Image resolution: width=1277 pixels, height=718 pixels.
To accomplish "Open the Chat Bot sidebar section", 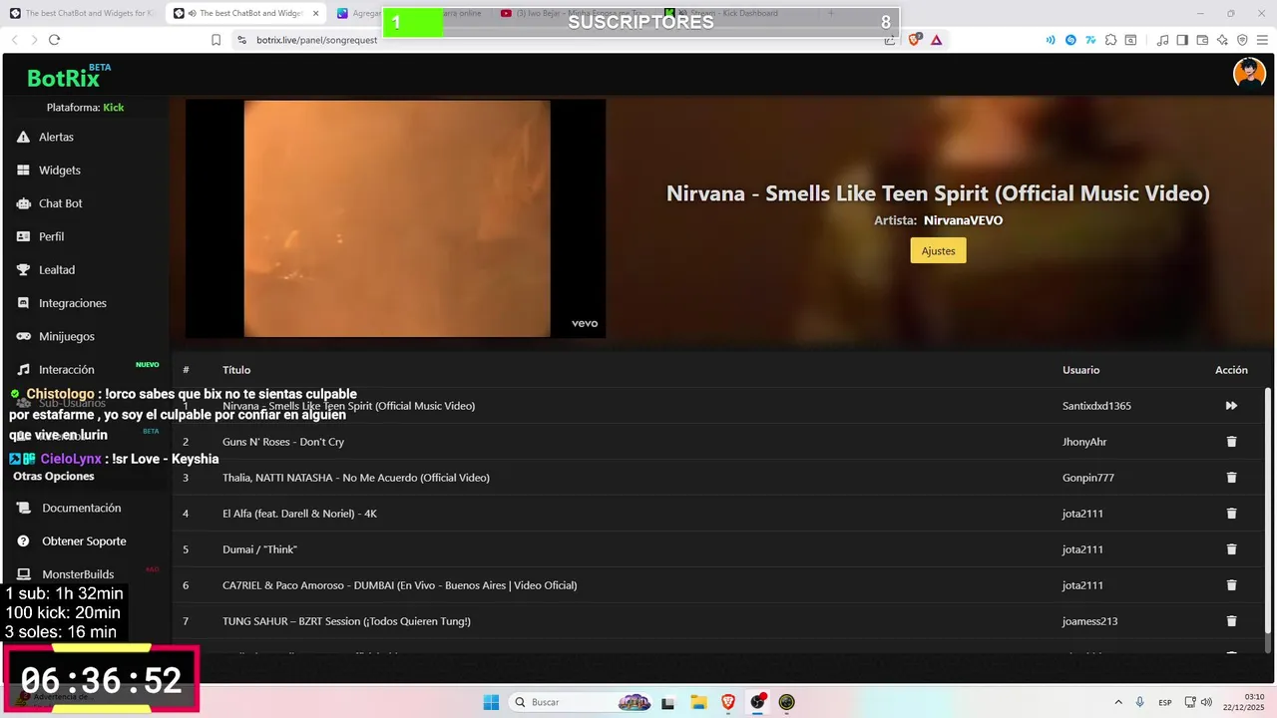I will [60, 203].
